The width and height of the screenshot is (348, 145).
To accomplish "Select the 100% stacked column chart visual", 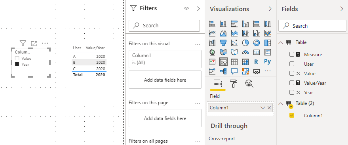I will click(268, 23).
